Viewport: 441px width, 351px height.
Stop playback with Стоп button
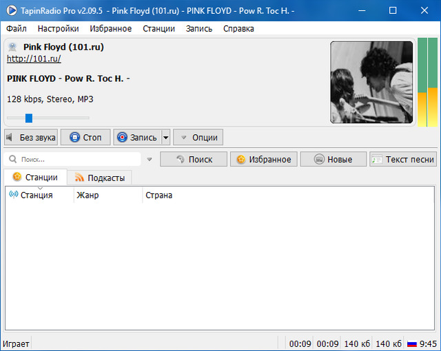(x=85, y=137)
